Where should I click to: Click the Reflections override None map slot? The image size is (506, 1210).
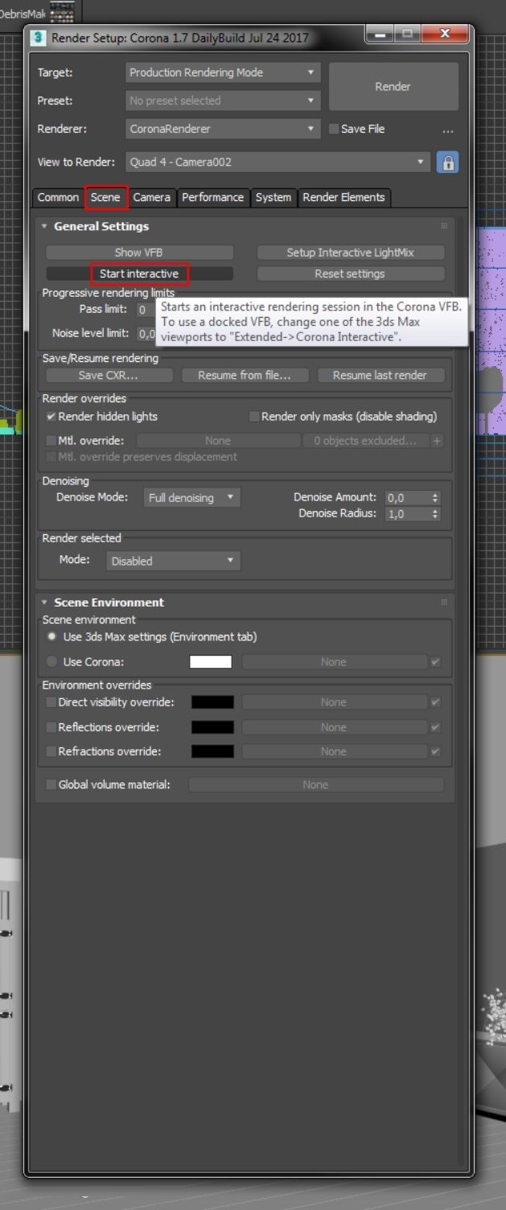334,727
